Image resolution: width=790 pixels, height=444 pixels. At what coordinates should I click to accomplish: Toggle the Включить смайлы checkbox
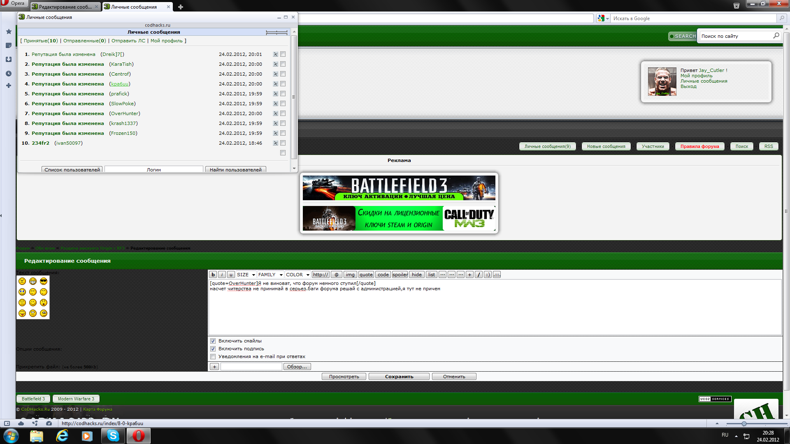(x=213, y=341)
